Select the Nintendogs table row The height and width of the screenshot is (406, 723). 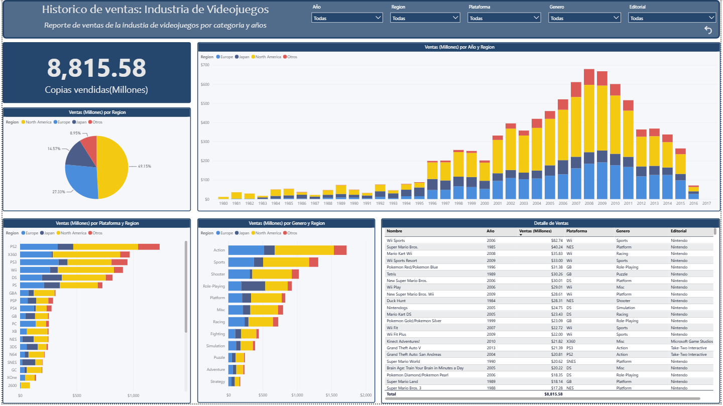pyautogui.click(x=549, y=308)
